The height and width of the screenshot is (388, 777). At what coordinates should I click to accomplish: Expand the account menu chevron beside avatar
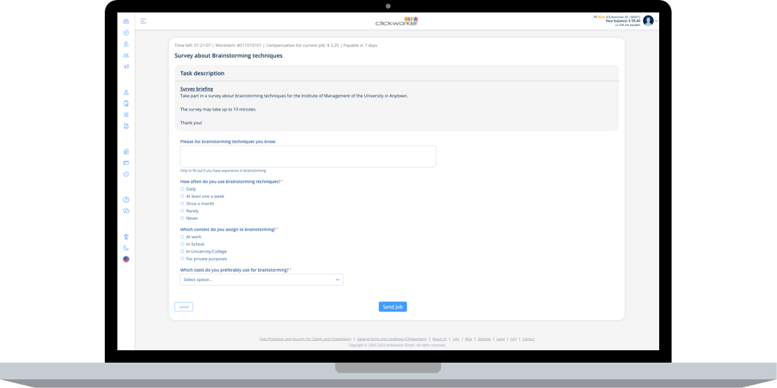coord(657,21)
